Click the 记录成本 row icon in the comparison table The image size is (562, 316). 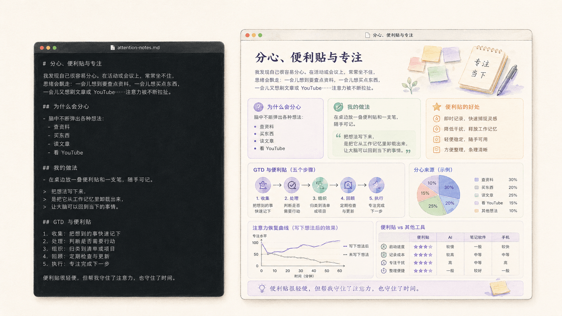point(384,255)
